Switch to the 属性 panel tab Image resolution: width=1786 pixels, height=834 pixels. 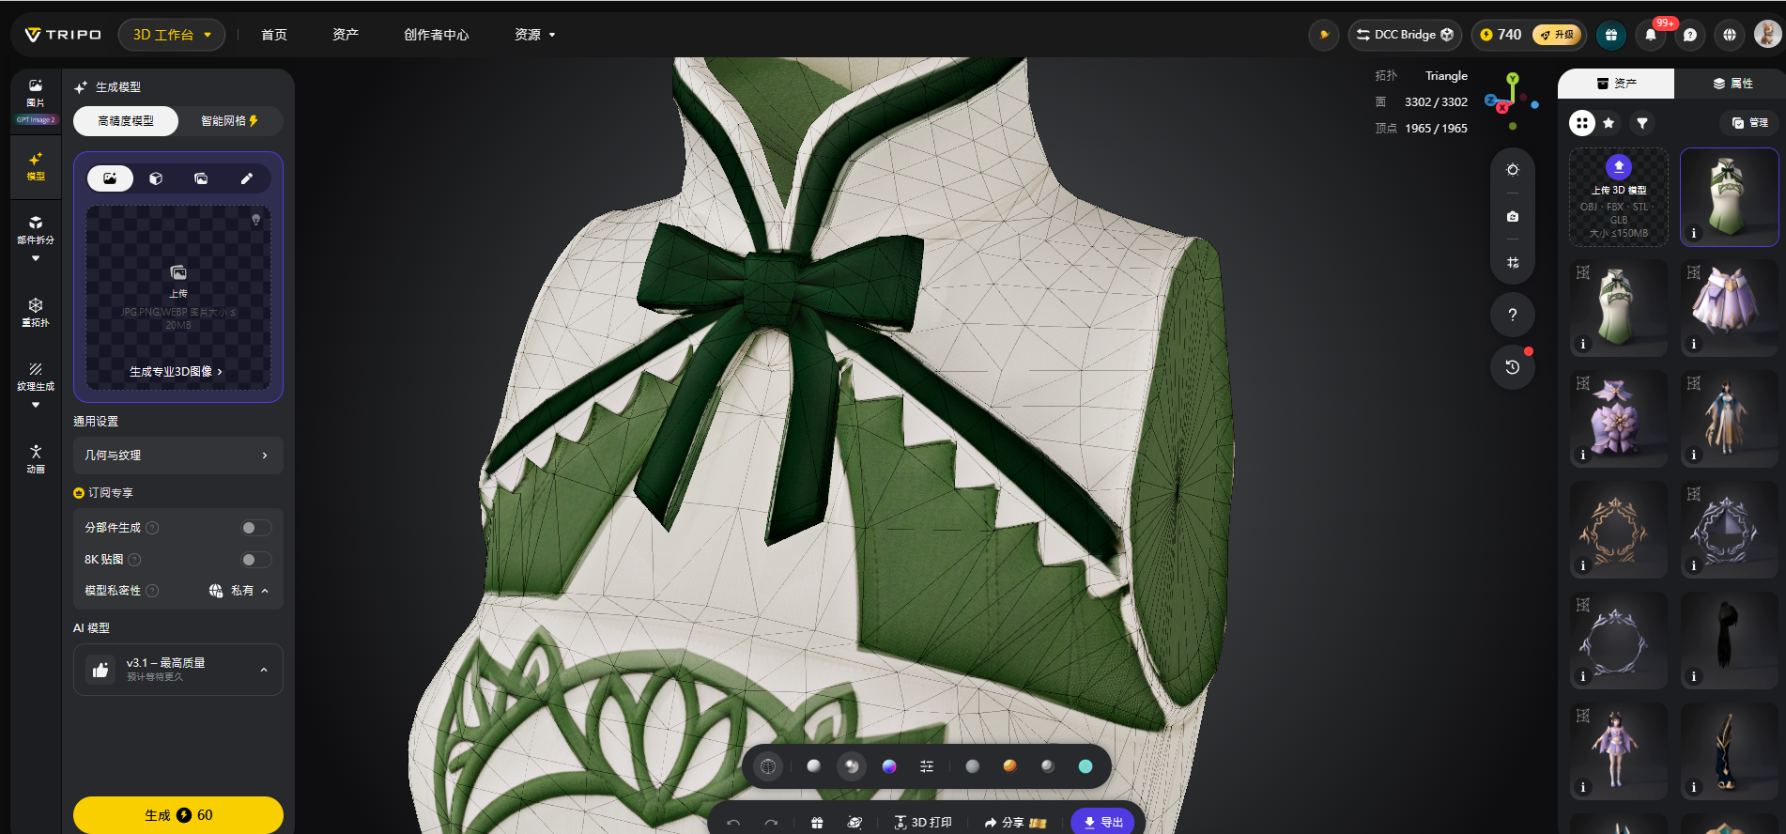coord(1732,84)
